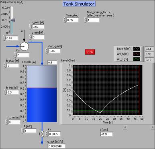Click the Level h plot legend icon

point(137,49)
